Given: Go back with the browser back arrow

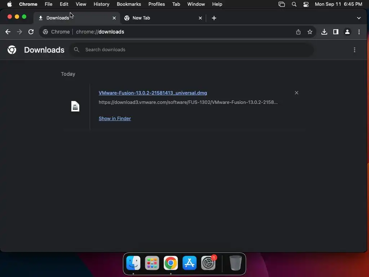Looking at the screenshot, I should pyautogui.click(x=8, y=32).
